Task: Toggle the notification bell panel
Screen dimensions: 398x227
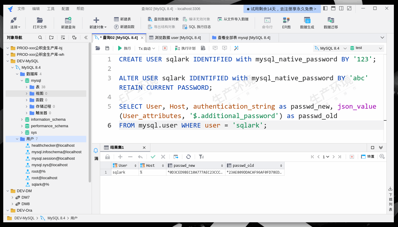Action: [x=95, y=150]
